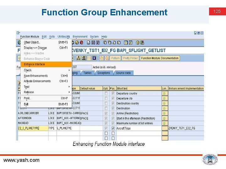Viewport: 226px width, 169px height.
Task: Click the Customize Local Layout icon
Action: pyautogui.click(x=142, y=43)
